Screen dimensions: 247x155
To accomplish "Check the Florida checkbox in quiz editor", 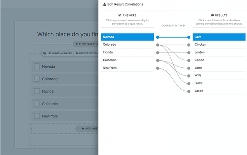I will 37,91.
